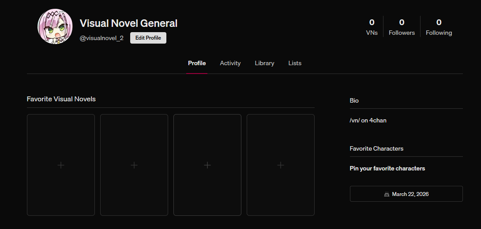
Task: Click the @visualnovel_2 username handle
Action: [101, 38]
